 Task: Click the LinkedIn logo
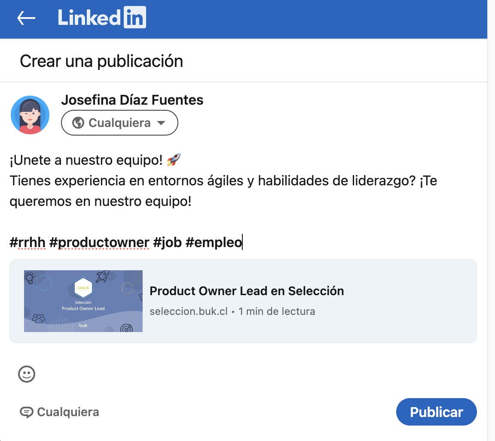coord(102,18)
